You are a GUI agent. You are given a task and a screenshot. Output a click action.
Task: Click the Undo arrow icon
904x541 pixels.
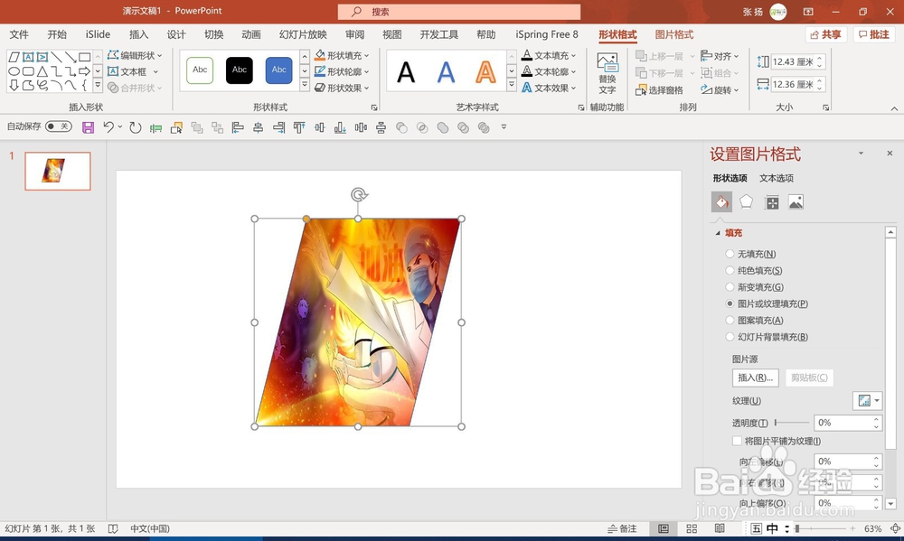pos(108,127)
